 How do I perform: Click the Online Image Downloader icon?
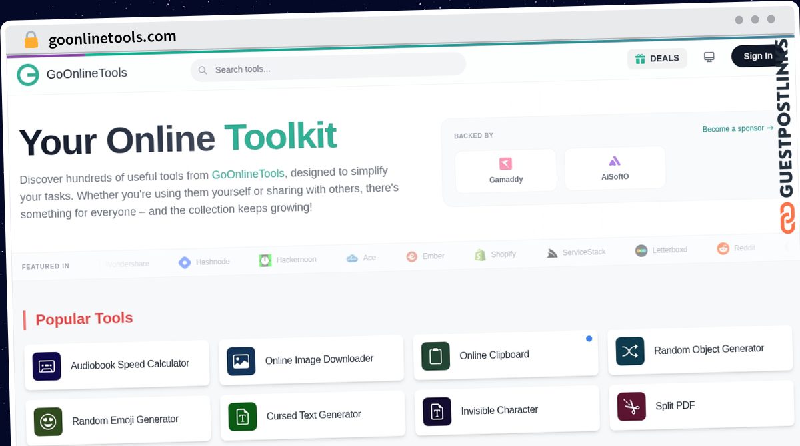click(241, 361)
